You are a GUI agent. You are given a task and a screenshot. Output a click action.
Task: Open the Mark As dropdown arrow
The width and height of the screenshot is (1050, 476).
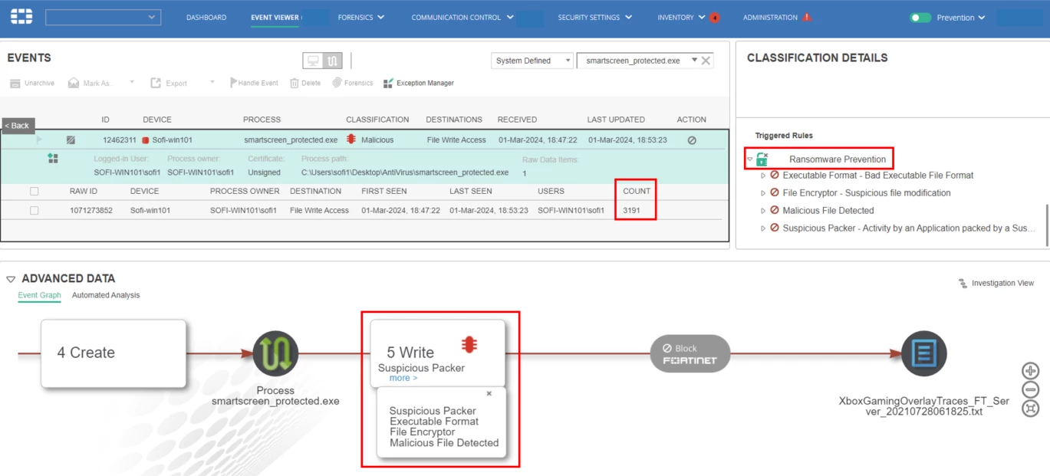pos(132,82)
